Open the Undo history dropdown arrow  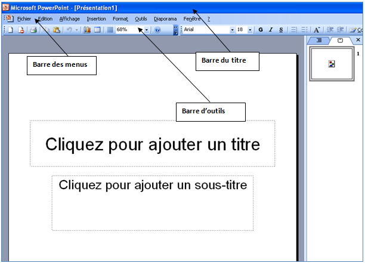(x=76, y=30)
